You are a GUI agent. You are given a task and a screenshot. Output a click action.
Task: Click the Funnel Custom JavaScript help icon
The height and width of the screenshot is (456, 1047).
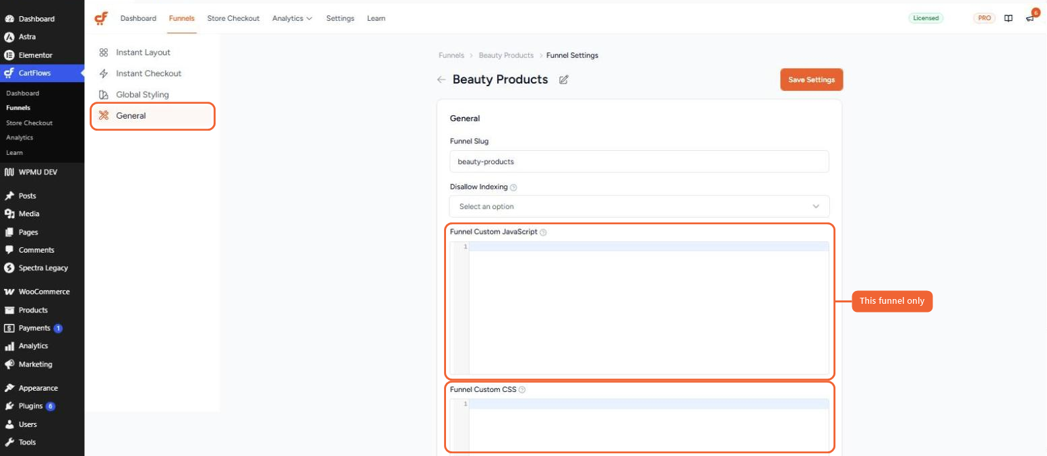click(x=543, y=232)
